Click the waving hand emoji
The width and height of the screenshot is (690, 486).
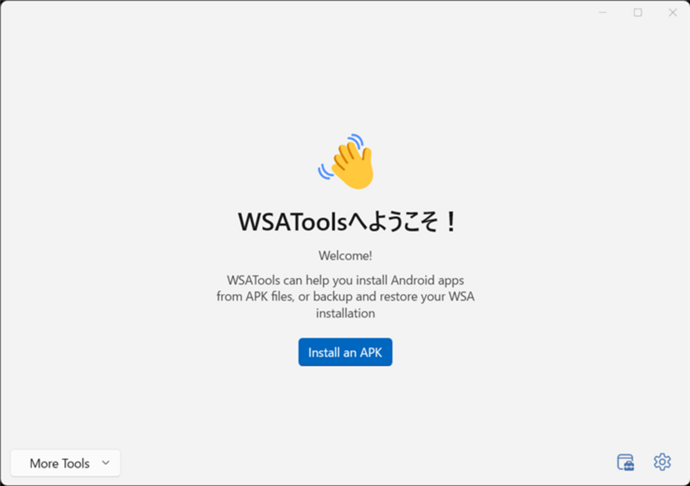[346, 161]
